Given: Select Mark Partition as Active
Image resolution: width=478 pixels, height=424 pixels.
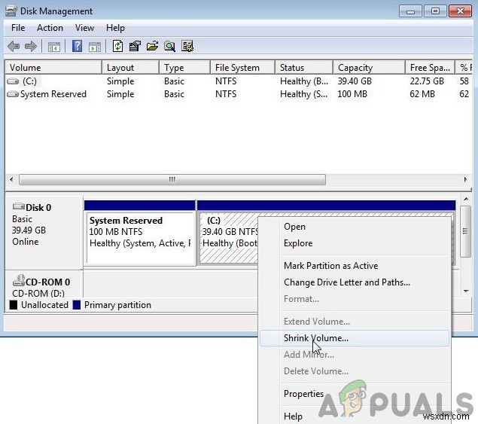Looking at the screenshot, I should [355, 266].
